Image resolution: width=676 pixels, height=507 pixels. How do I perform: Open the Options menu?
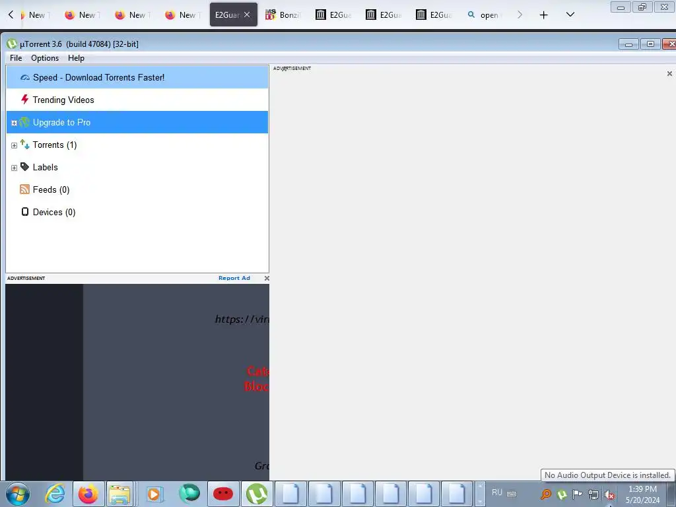[x=45, y=58]
